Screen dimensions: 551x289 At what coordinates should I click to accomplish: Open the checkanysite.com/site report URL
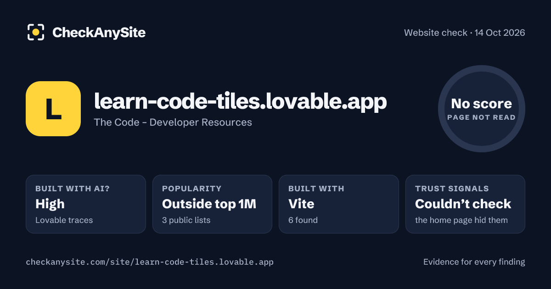tap(150, 262)
